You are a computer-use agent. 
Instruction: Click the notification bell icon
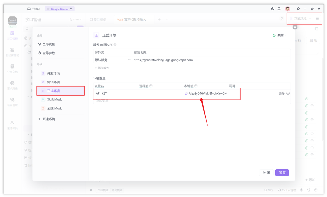[x=279, y=9]
